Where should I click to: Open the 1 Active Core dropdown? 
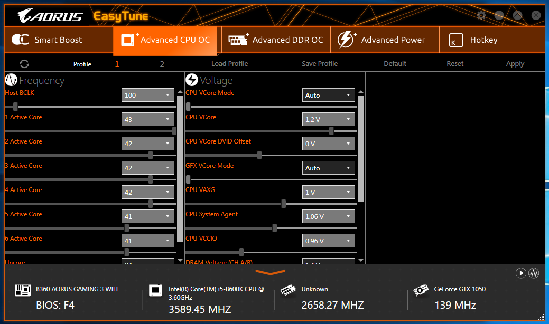point(148,119)
